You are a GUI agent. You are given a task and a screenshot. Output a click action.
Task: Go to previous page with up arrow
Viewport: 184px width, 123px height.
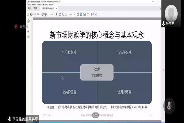click(44, 14)
